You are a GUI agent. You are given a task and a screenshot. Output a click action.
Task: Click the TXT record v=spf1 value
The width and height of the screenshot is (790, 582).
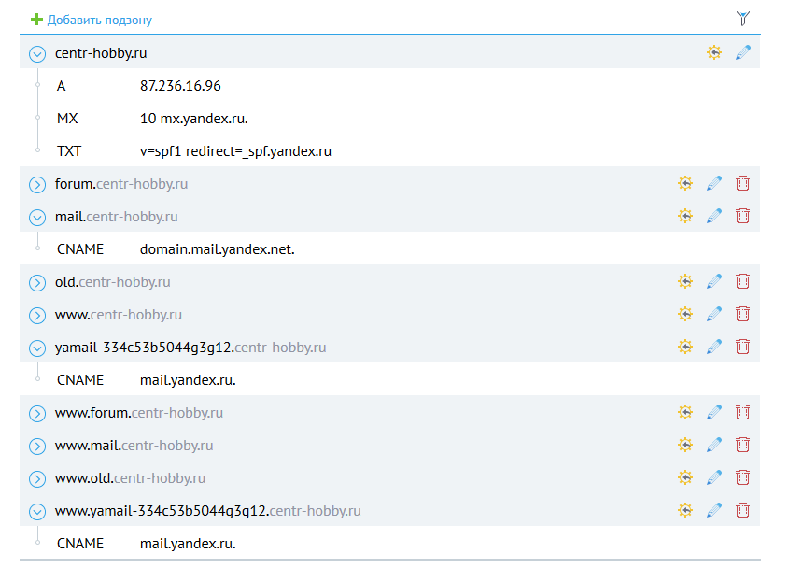tap(236, 150)
